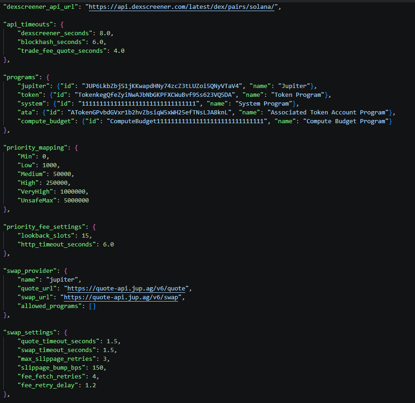415x403 pixels.
Task: Click the "compute_budget" key
Action: (46, 121)
